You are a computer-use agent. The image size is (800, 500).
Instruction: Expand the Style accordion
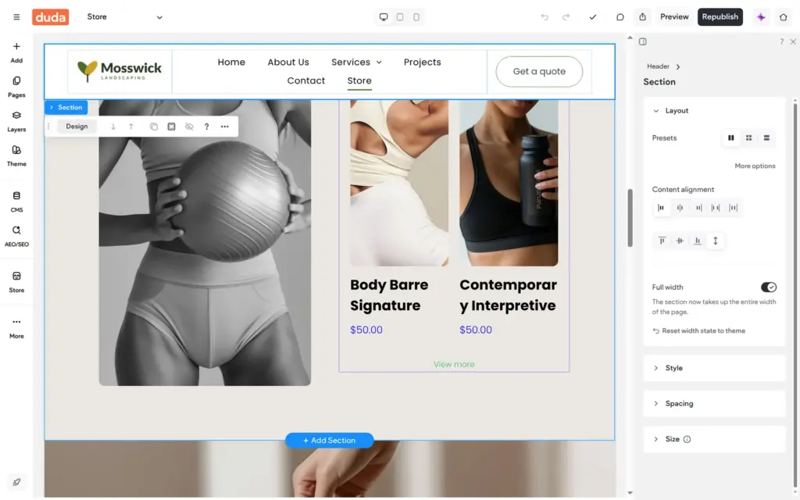[714, 368]
